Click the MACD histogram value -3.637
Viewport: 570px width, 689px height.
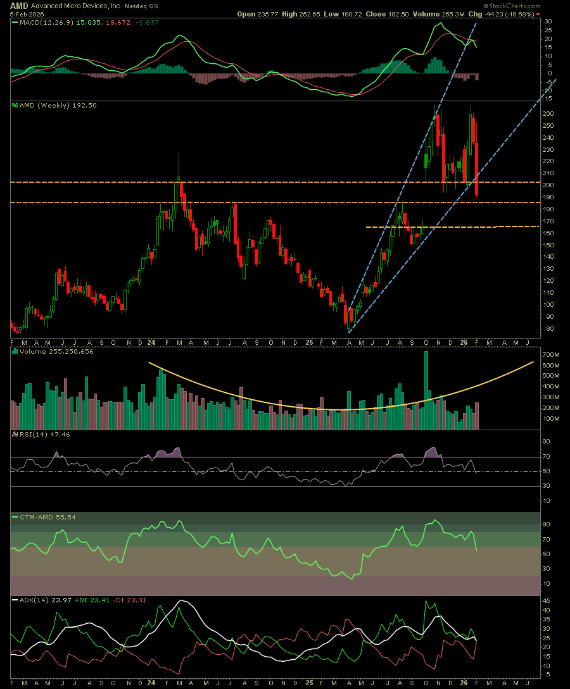[146, 22]
